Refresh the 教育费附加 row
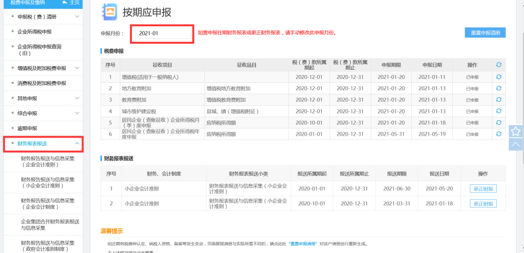 (x=499, y=99)
